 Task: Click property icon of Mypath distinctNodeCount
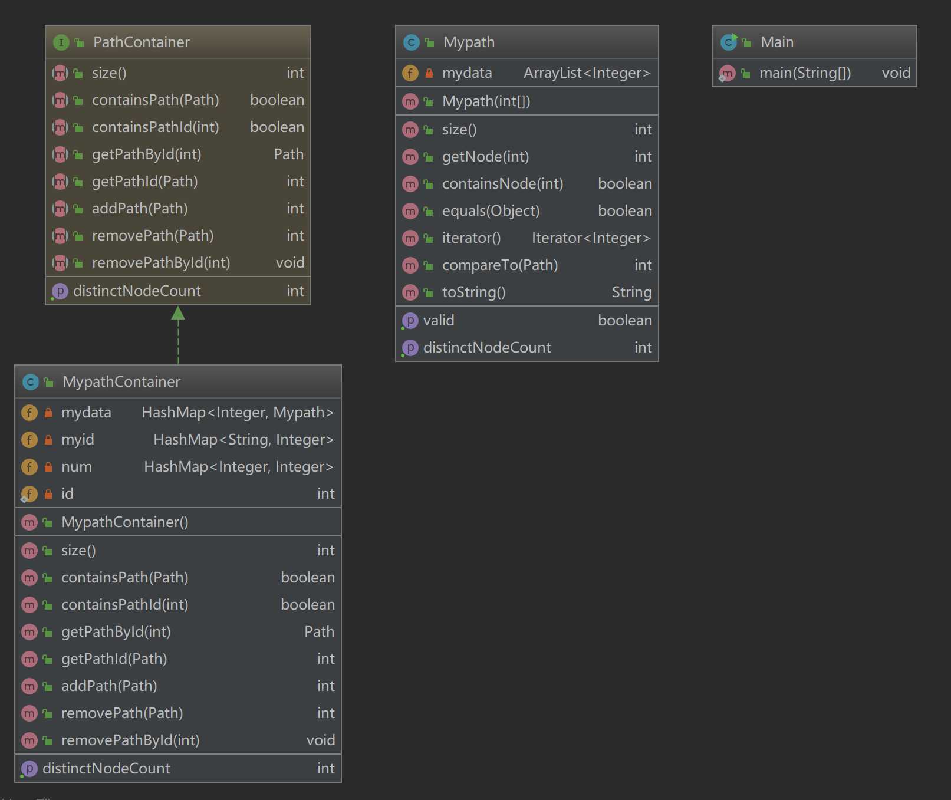[410, 348]
